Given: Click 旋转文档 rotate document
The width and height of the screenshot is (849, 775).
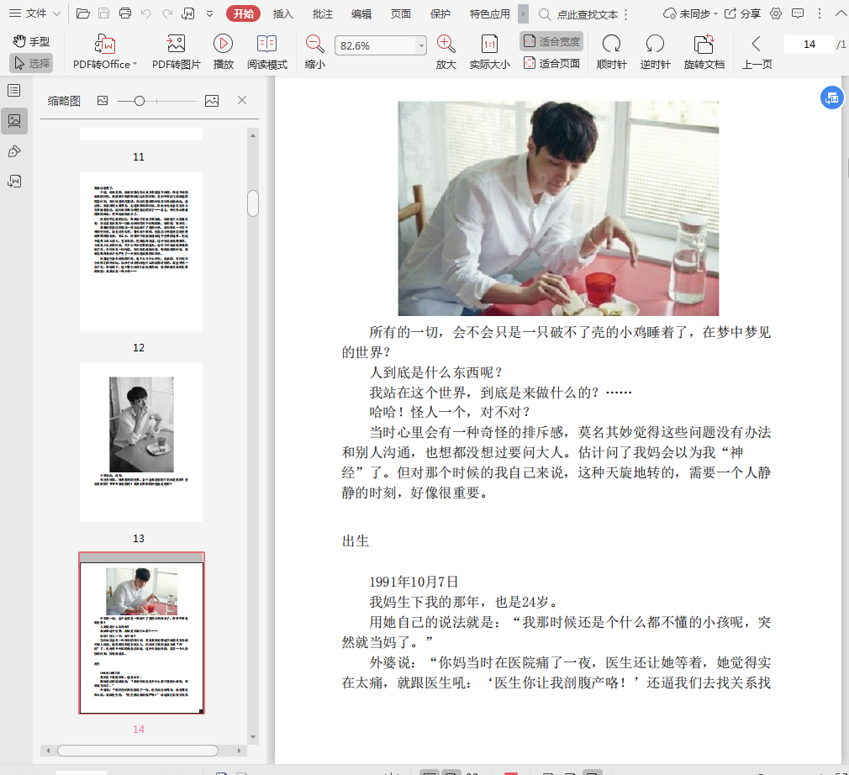Looking at the screenshot, I should [x=704, y=52].
